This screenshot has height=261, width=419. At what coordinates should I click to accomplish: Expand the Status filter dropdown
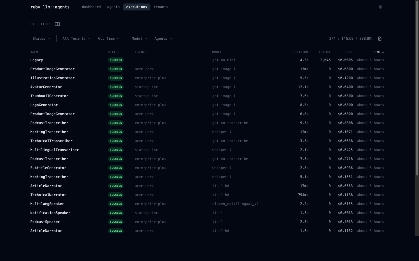pyautogui.click(x=41, y=39)
